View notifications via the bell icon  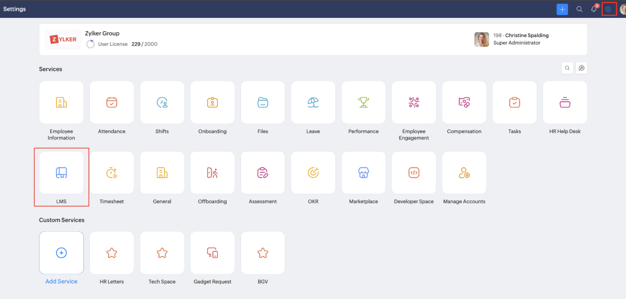click(594, 9)
